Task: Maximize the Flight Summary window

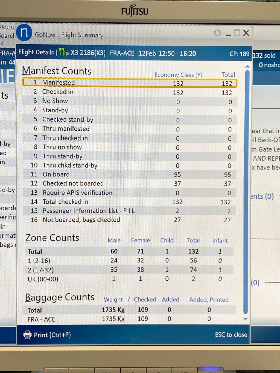Action: [x=237, y=33]
